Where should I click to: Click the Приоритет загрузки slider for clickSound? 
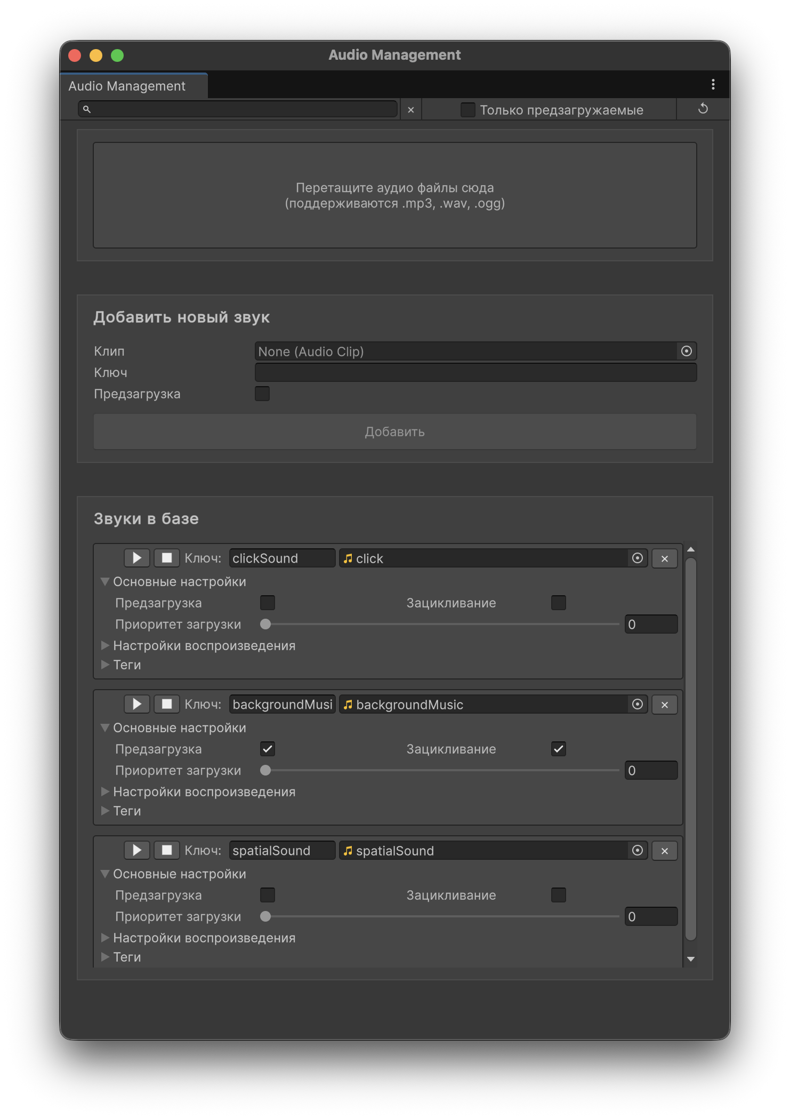point(441,624)
